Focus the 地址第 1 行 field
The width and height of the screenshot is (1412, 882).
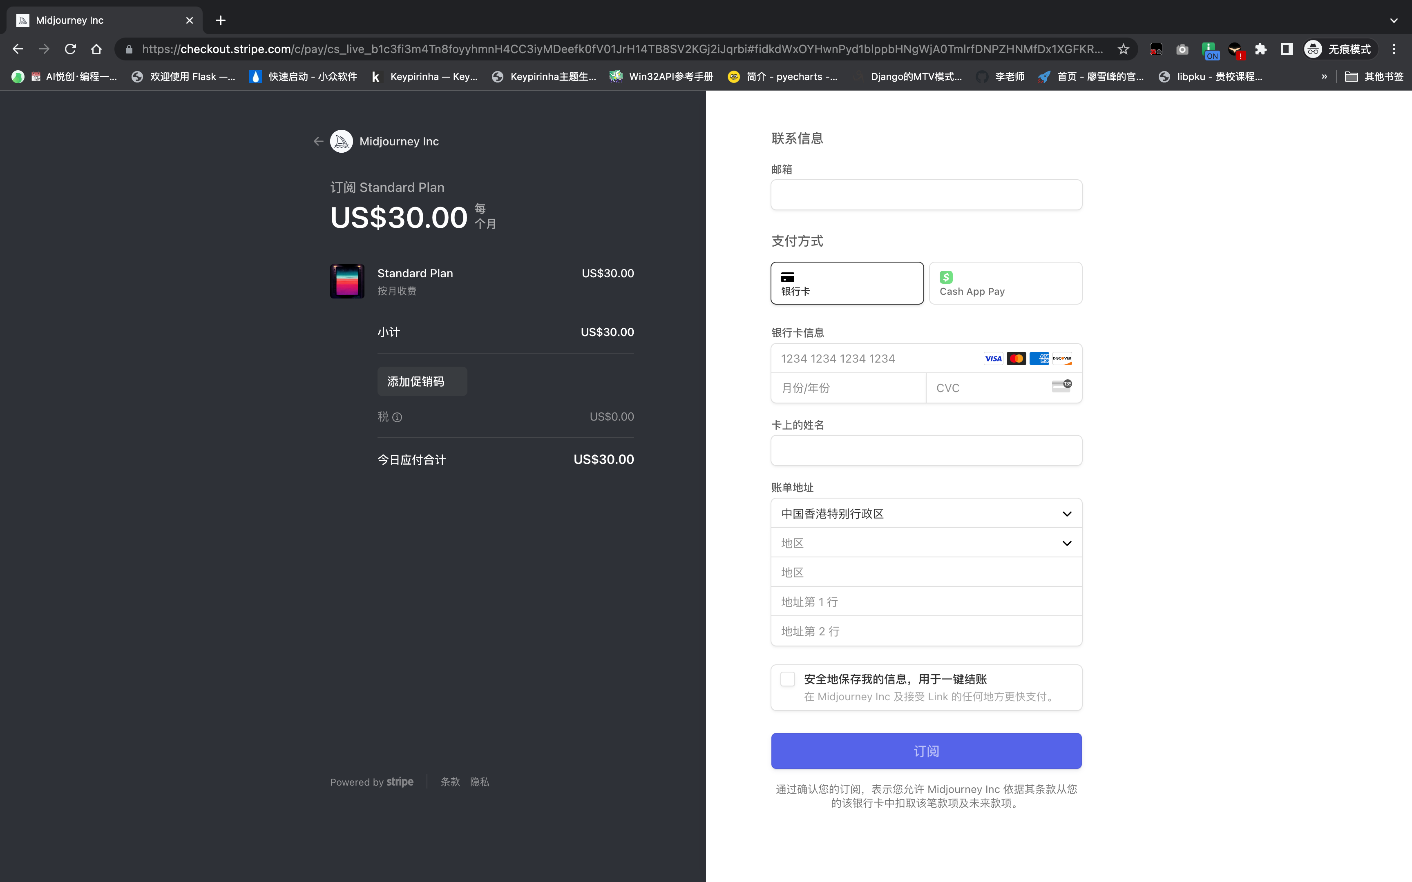(x=926, y=601)
